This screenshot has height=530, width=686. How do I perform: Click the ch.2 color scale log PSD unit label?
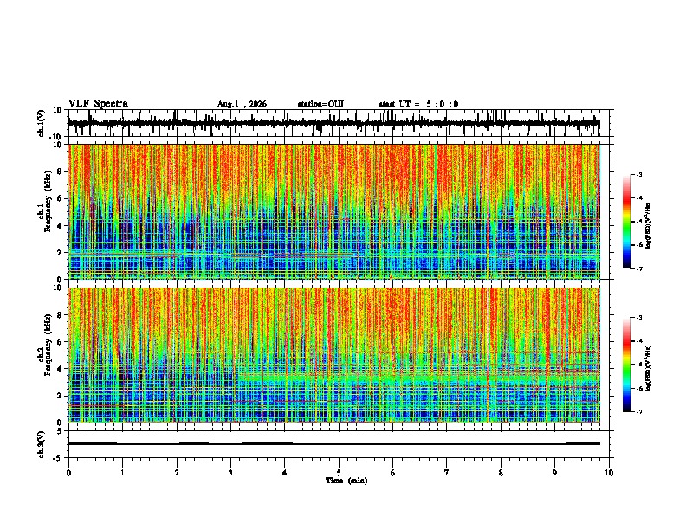point(649,368)
